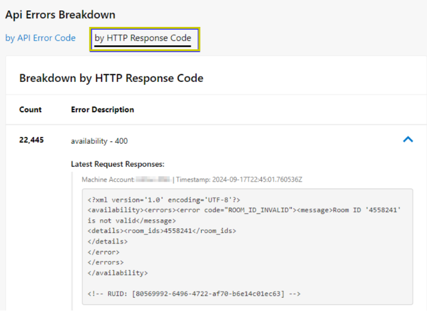Image resolution: width=427 pixels, height=311 pixels.
Task: Switch to the by API Error Code tab
Action: click(40, 38)
